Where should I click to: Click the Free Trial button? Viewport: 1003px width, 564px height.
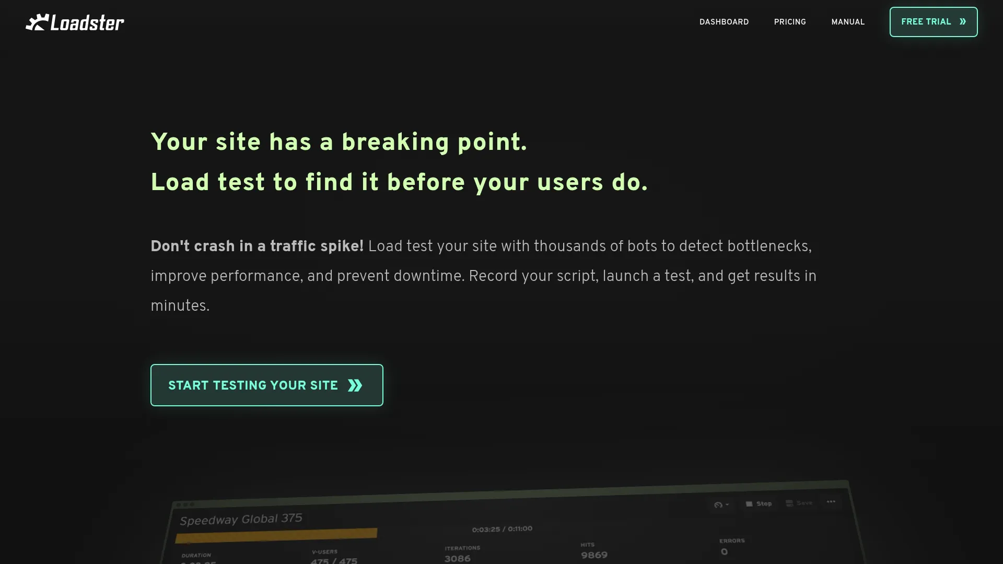[x=934, y=22]
